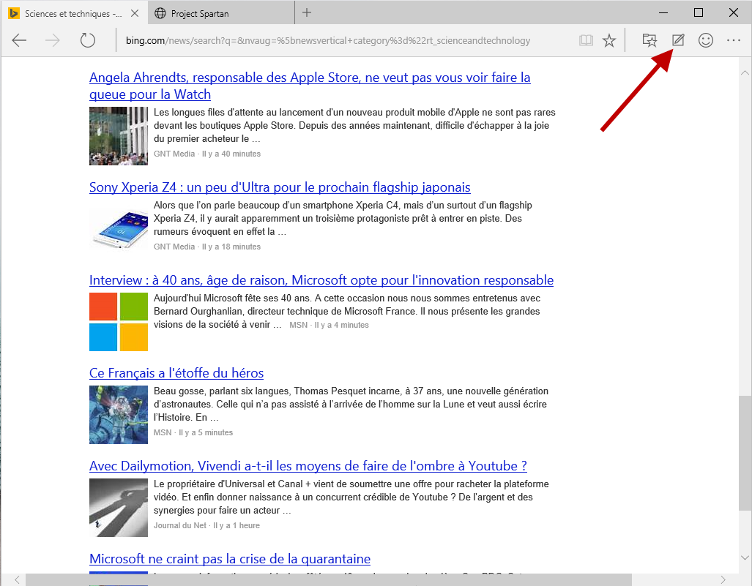Make a web note icon
Image resolution: width=752 pixels, height=586 pixels.
(677, 40)
